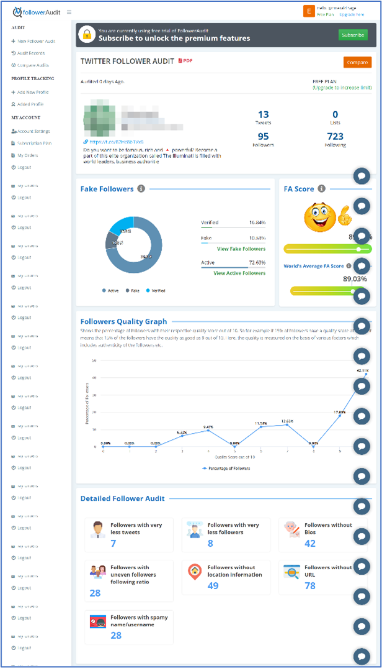Toggle the Verified series in the donut legend
The height and width of the screenshot is (668, 382).
(156, 291)
